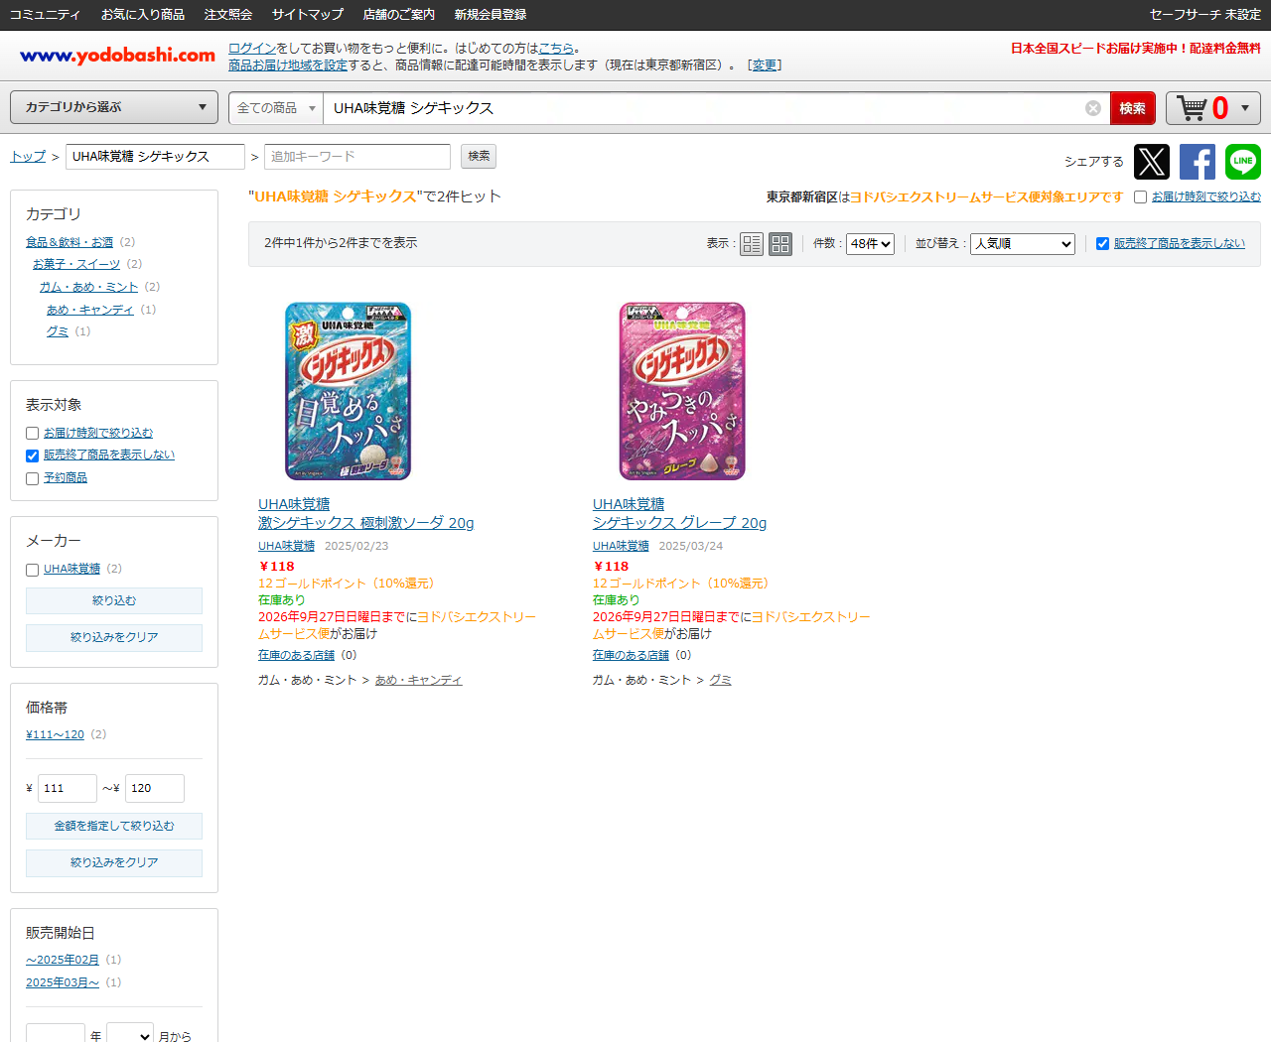Click maker 絞り込みをクリア button
1271x1042 pixels.
tap(114, 637)
